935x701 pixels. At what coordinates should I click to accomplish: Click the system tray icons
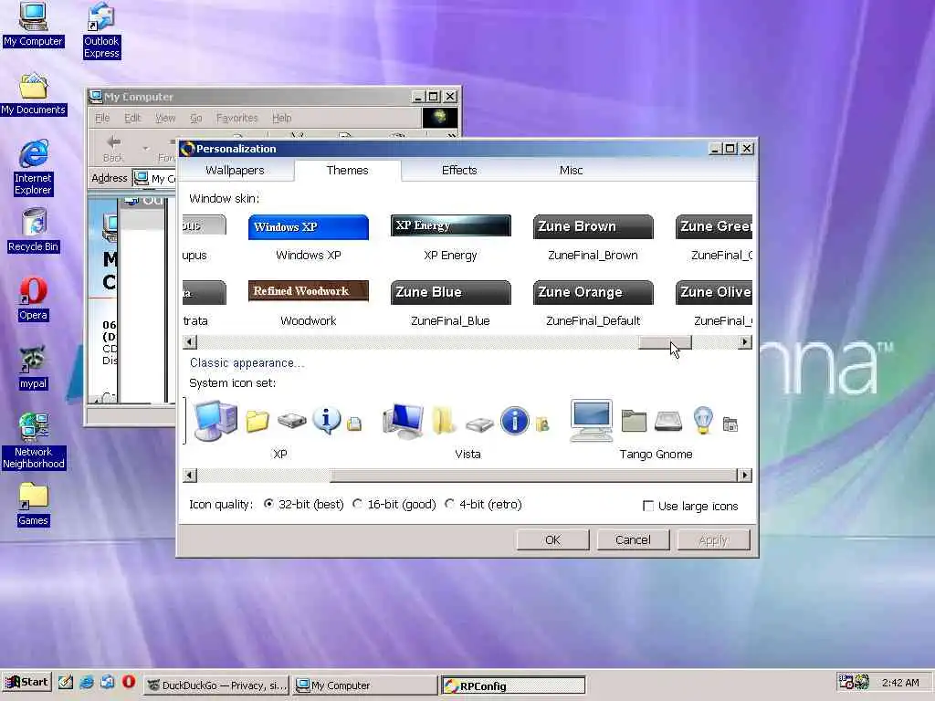click(x=854, y=682)
